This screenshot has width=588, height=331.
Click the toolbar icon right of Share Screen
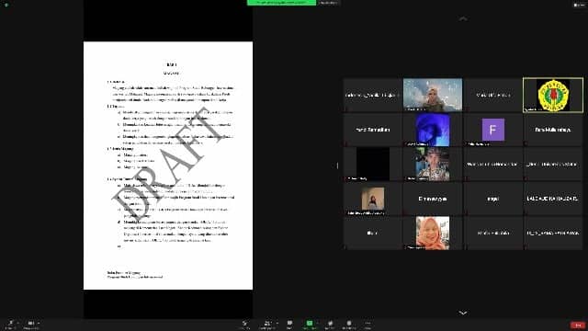point(331,323)
